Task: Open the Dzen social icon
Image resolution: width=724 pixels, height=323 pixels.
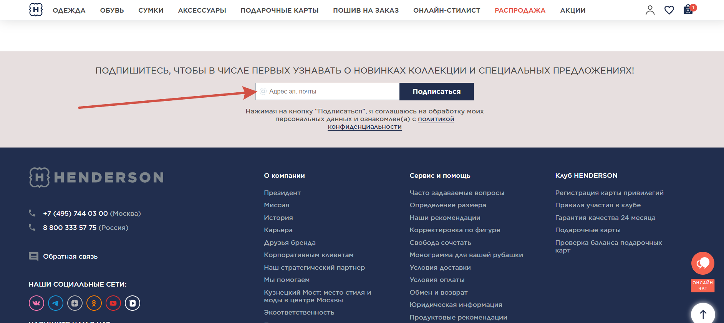Action: 75,303
